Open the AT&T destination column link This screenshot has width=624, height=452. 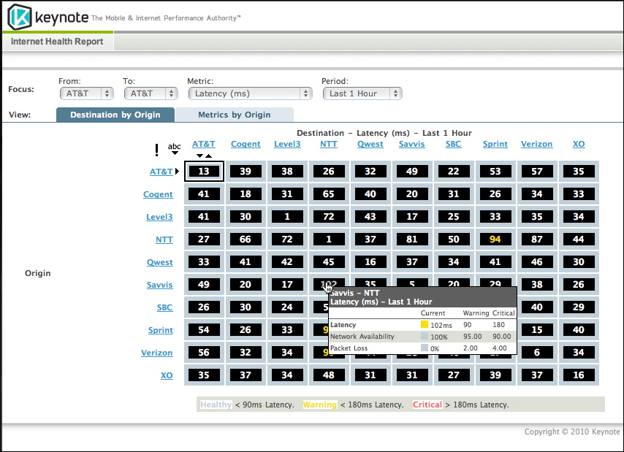click(204, 144)
